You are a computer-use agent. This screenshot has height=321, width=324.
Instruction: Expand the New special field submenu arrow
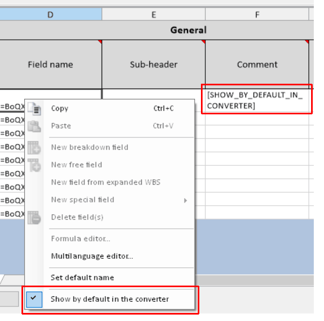click(185, 200)
